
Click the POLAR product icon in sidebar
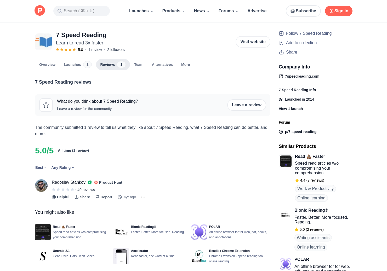tap(286, 264)
